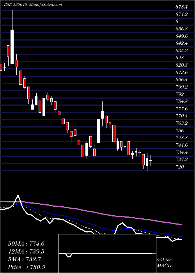Click the 806.4 price axis label
Screen dimensions: 195x273
point(181,80)
